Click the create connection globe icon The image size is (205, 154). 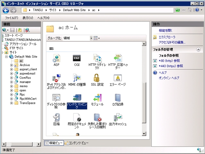(4, 30)
